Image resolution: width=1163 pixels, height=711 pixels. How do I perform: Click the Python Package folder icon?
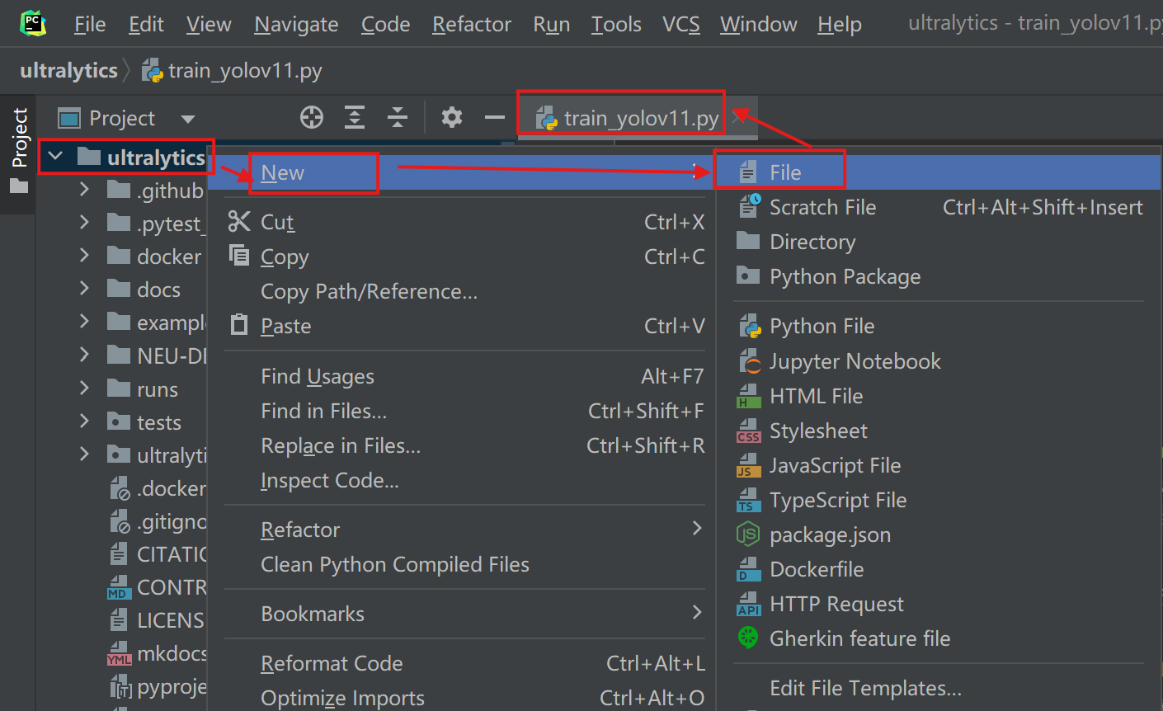coord(748,275)
